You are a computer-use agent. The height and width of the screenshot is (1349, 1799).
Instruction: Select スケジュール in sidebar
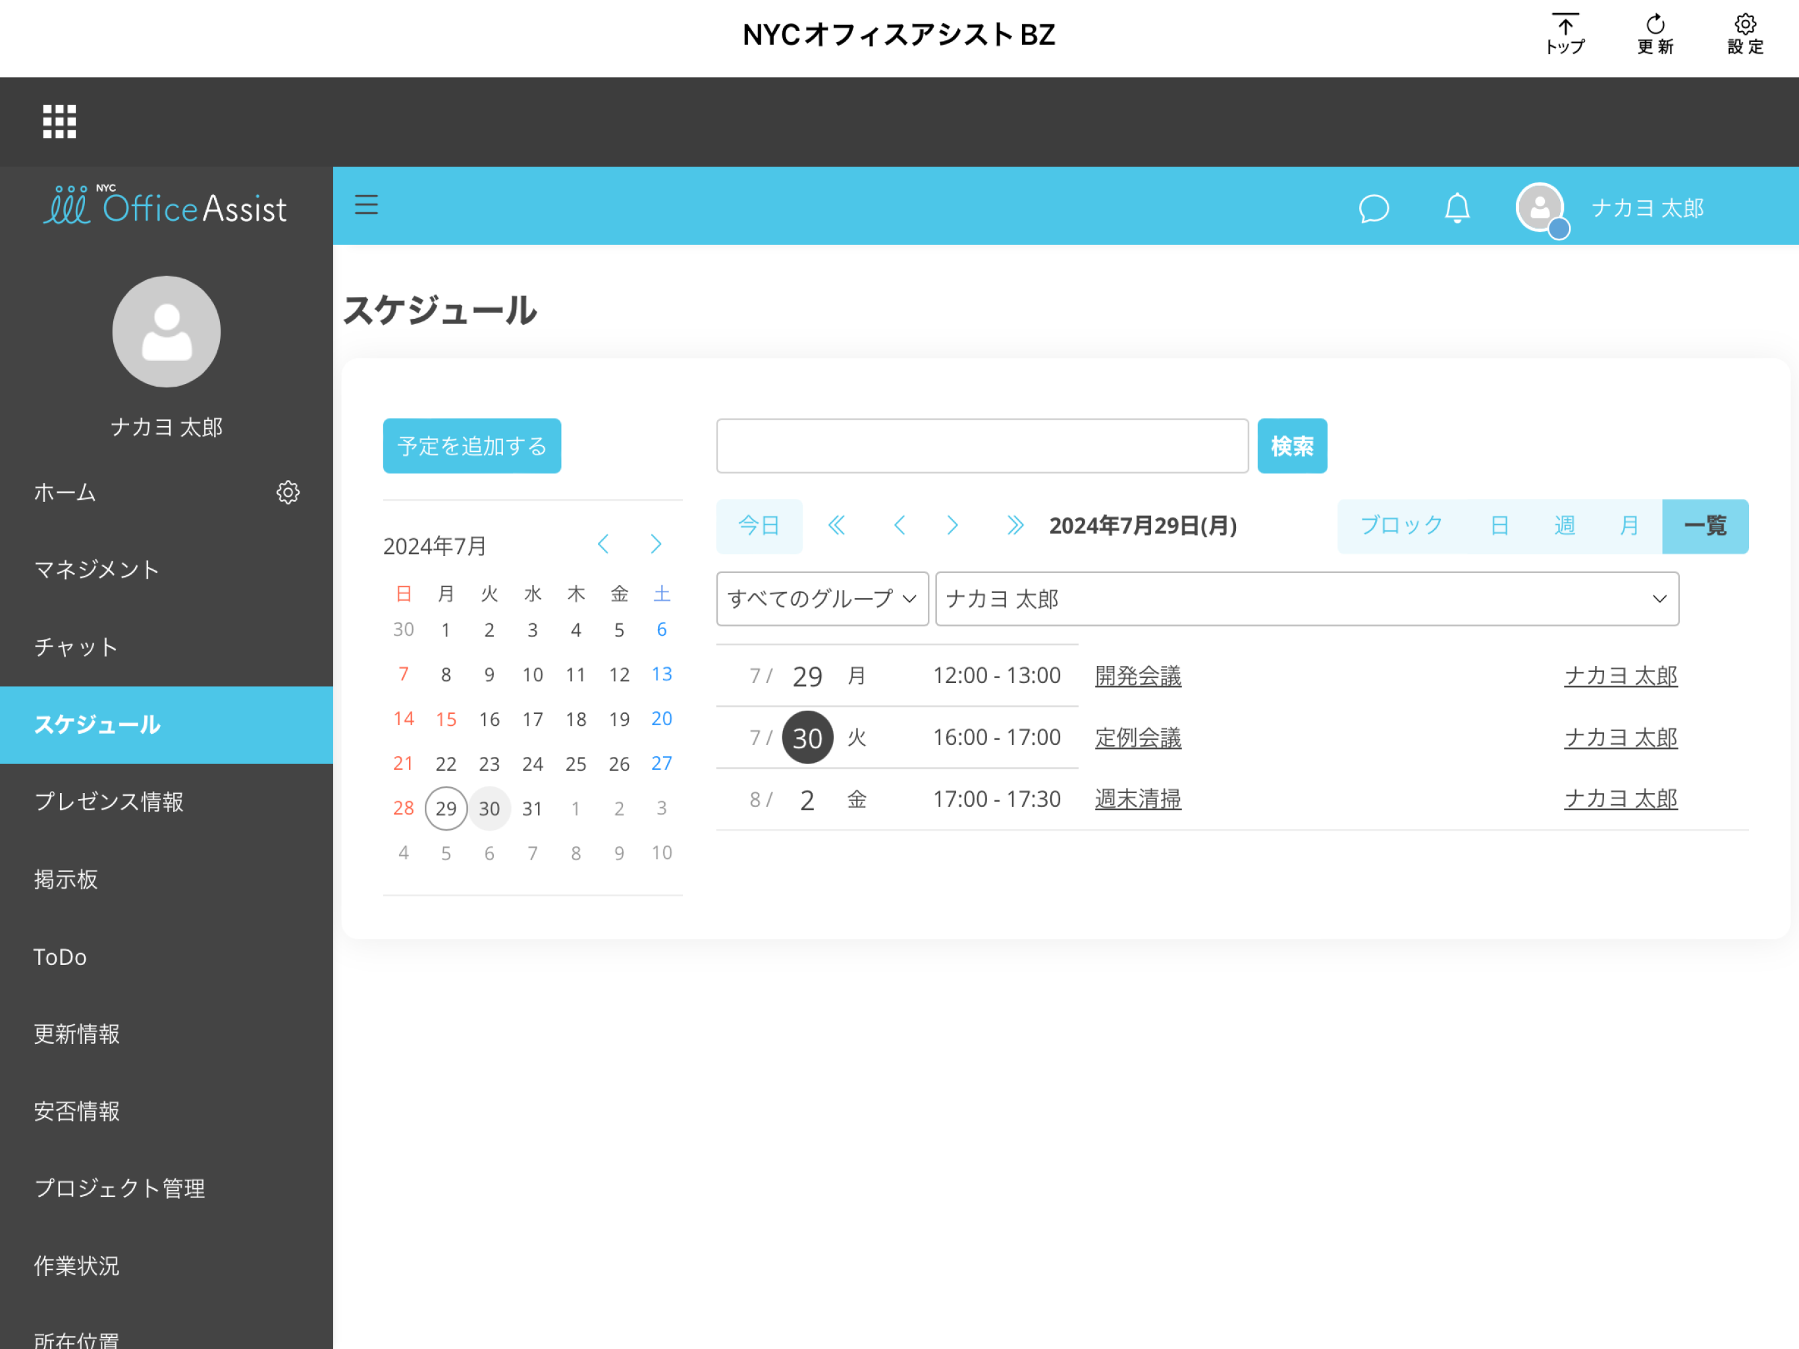166,725
